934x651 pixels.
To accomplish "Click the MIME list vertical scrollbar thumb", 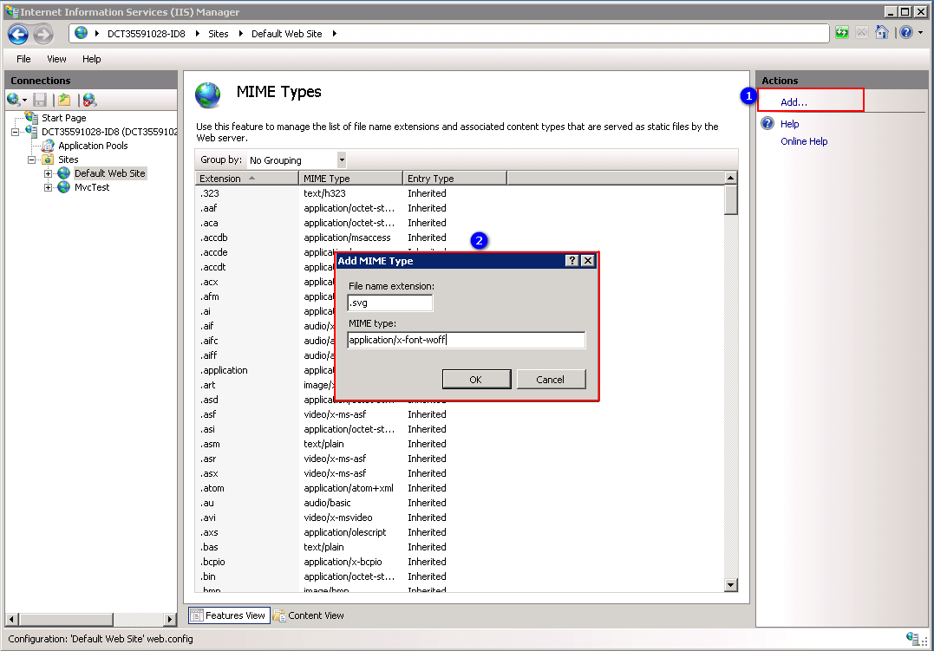I will (x=731, y=199).
